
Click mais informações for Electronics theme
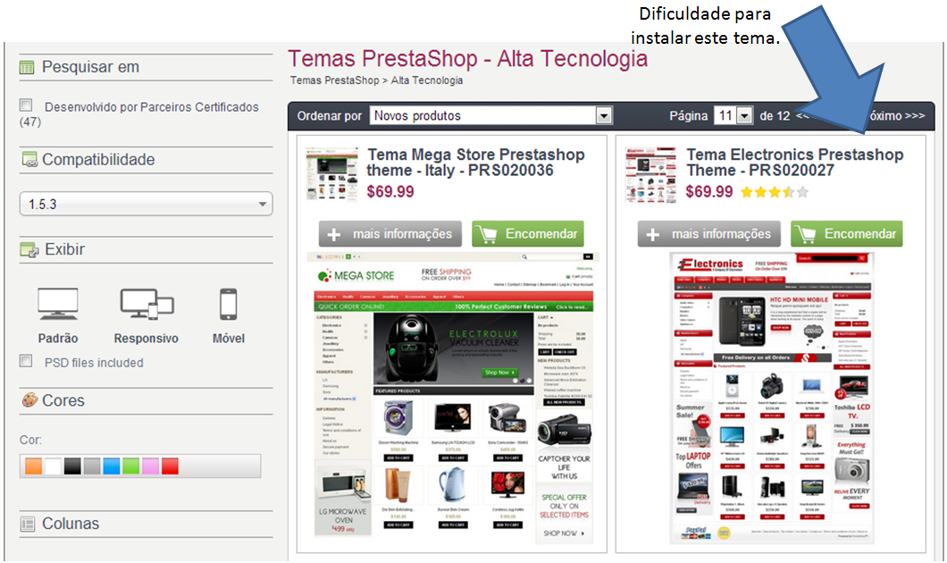pos(709,234)
